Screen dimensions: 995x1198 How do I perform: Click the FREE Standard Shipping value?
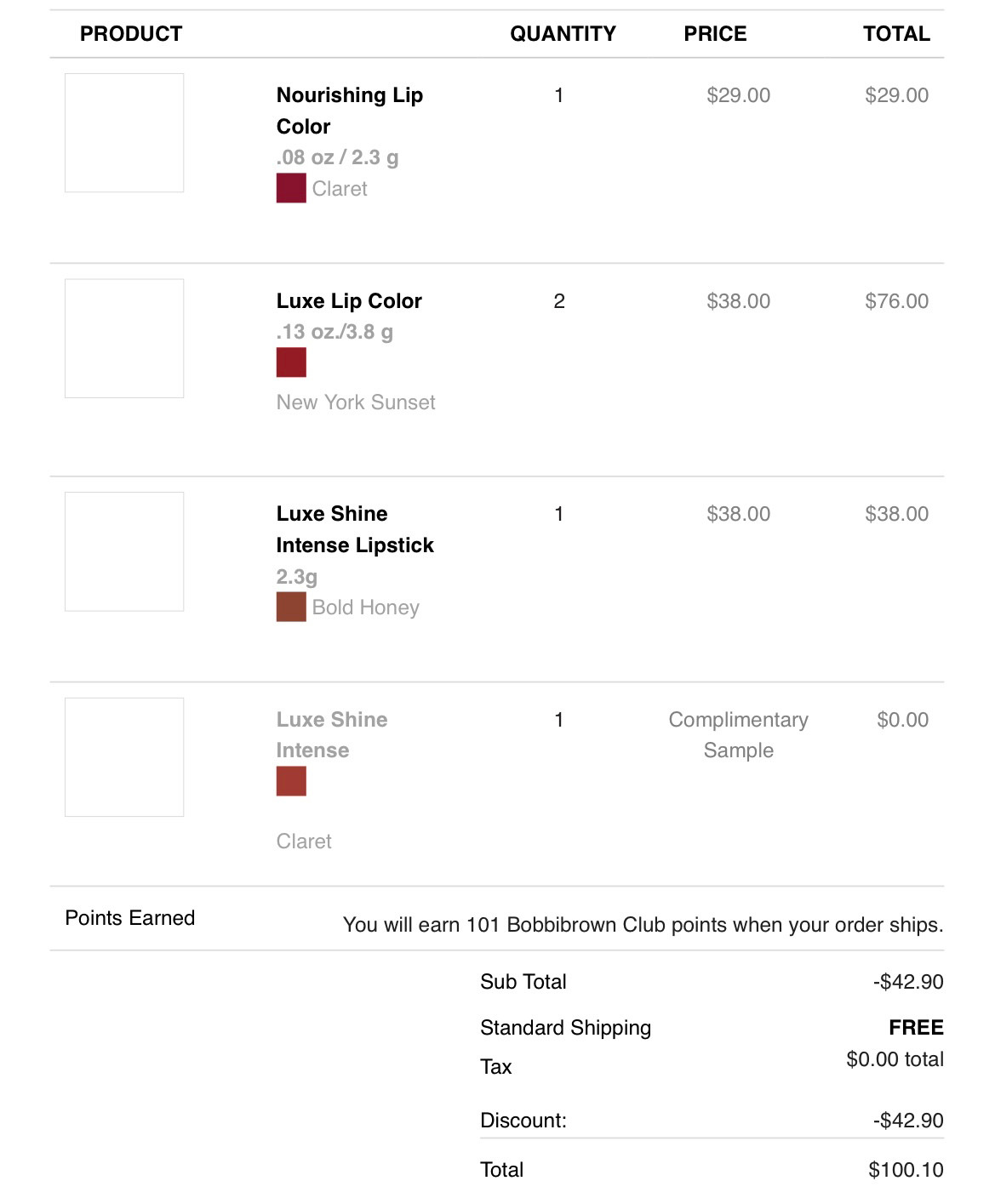[916, 1028]
